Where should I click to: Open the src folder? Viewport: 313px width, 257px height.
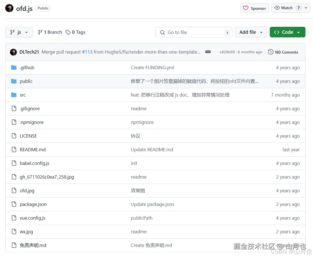(23, 95)
